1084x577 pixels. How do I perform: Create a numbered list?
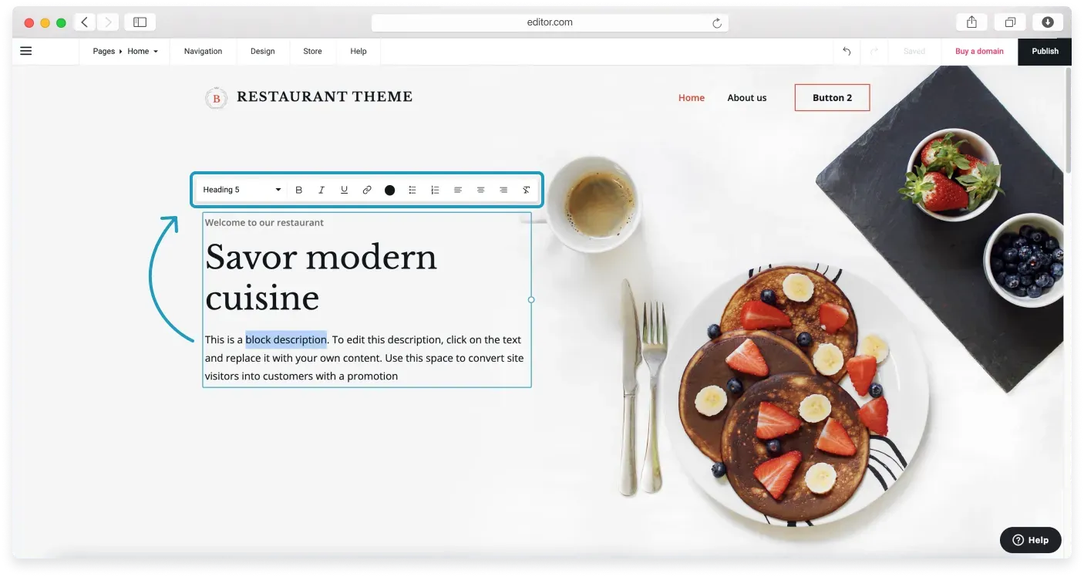[435, 190]
